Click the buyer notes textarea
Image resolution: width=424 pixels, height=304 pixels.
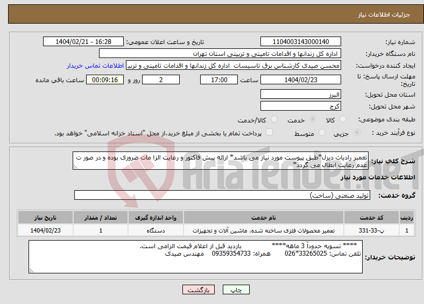[195, 257]
